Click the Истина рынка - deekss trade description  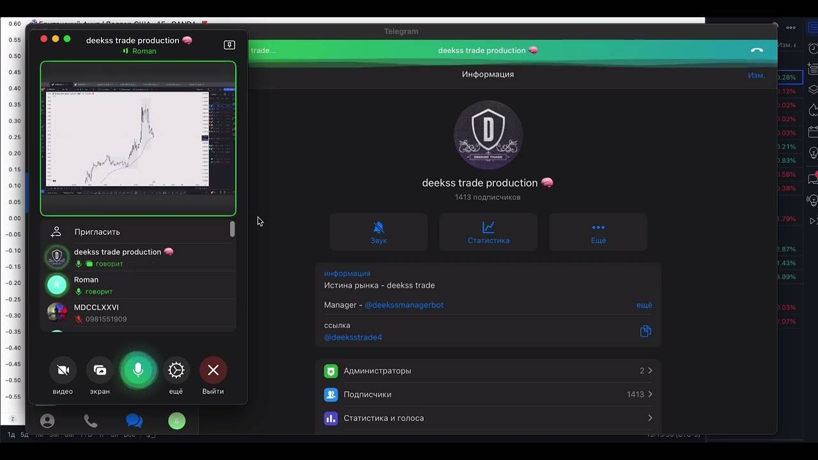[x=379, y=286]
